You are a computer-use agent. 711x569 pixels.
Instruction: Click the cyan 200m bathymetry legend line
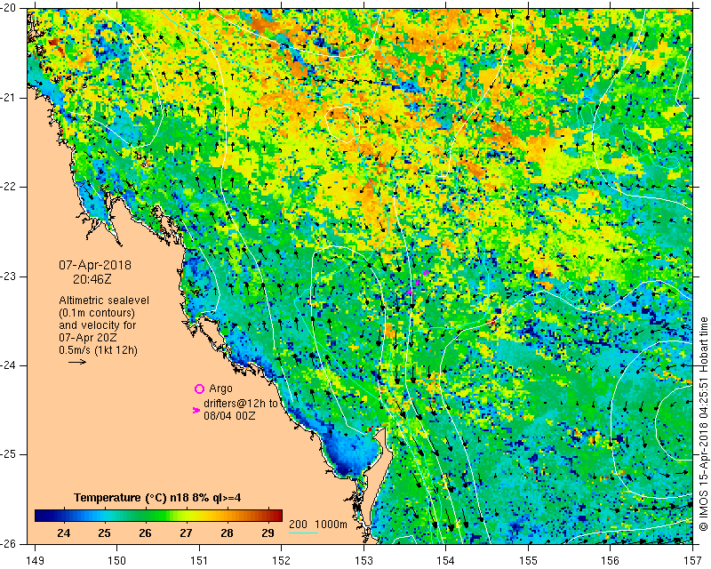(303, 533)
